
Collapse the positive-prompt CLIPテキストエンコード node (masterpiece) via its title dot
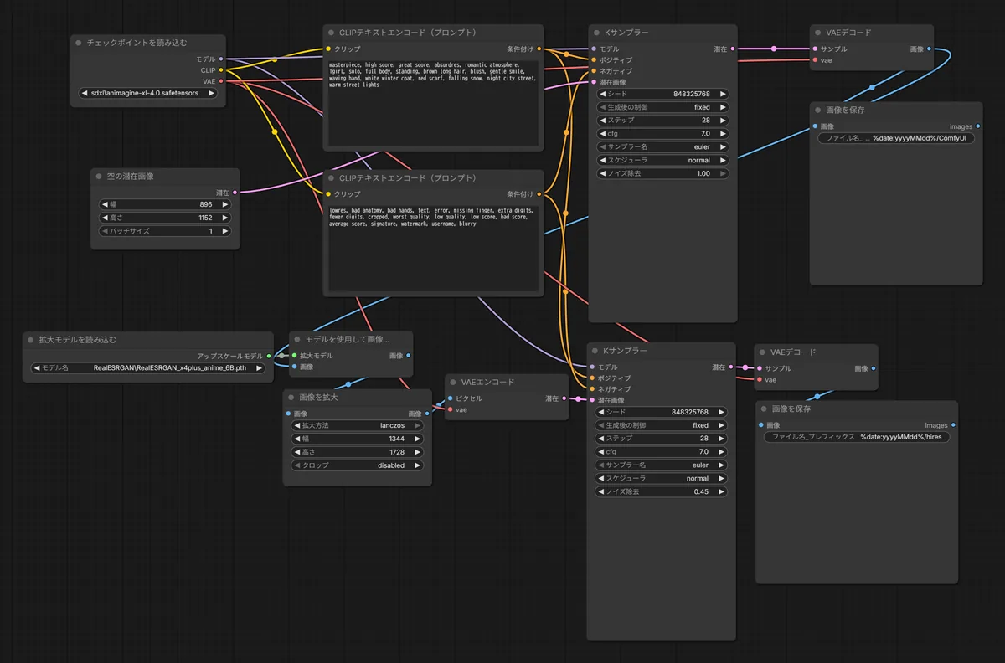(332, 33)
